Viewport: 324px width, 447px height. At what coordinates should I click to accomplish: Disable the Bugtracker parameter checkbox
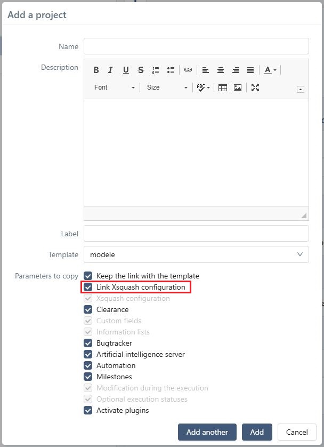(x=88, y=343)
